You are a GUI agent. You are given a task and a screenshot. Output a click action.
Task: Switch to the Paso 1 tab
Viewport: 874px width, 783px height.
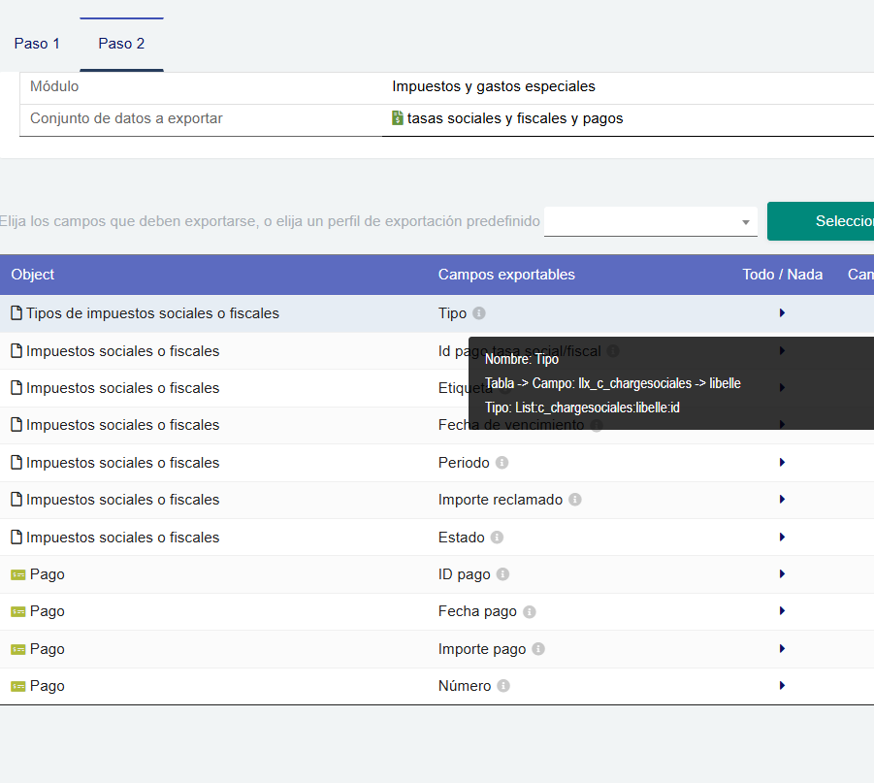coord(37,44)
